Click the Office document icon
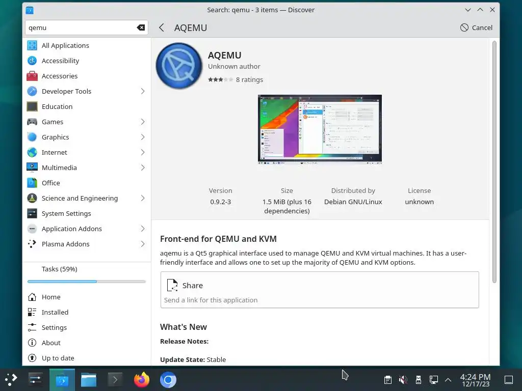Viewport: 522px width, 391px height. point(32,183)
